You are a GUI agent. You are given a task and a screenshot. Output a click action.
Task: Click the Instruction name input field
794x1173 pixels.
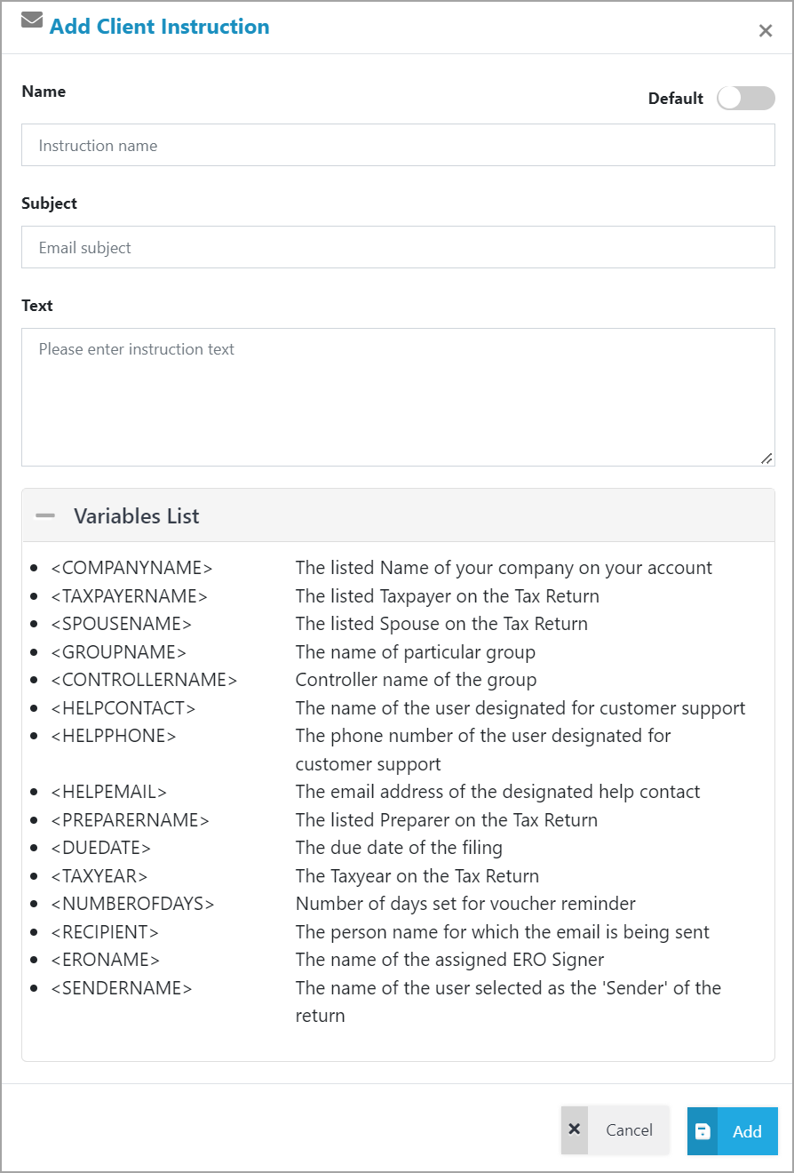[398, 145]
